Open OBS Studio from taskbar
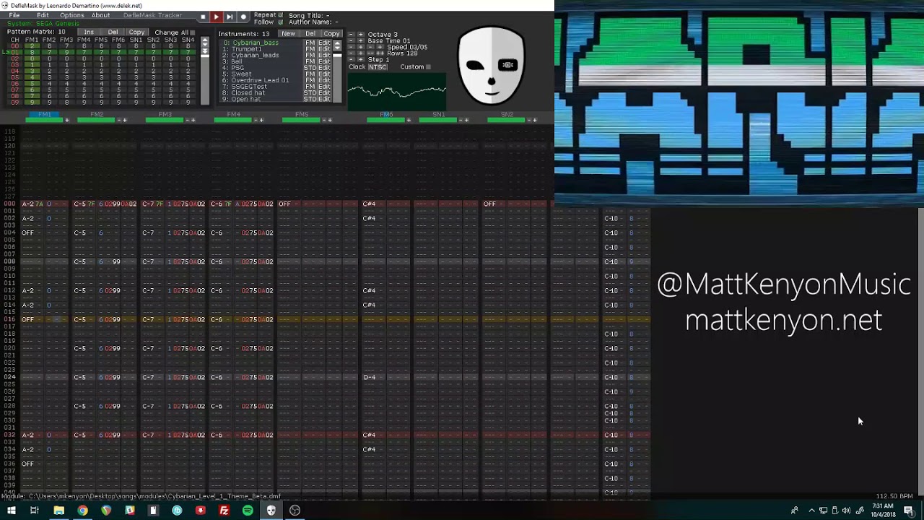 click(x=295, y=511)
